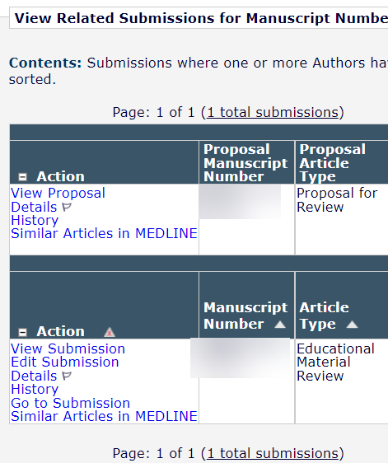Viewport: 388px width, 463px height.
Task: Click the red warning triangle beside Action
Action: (x=110, y=332)
